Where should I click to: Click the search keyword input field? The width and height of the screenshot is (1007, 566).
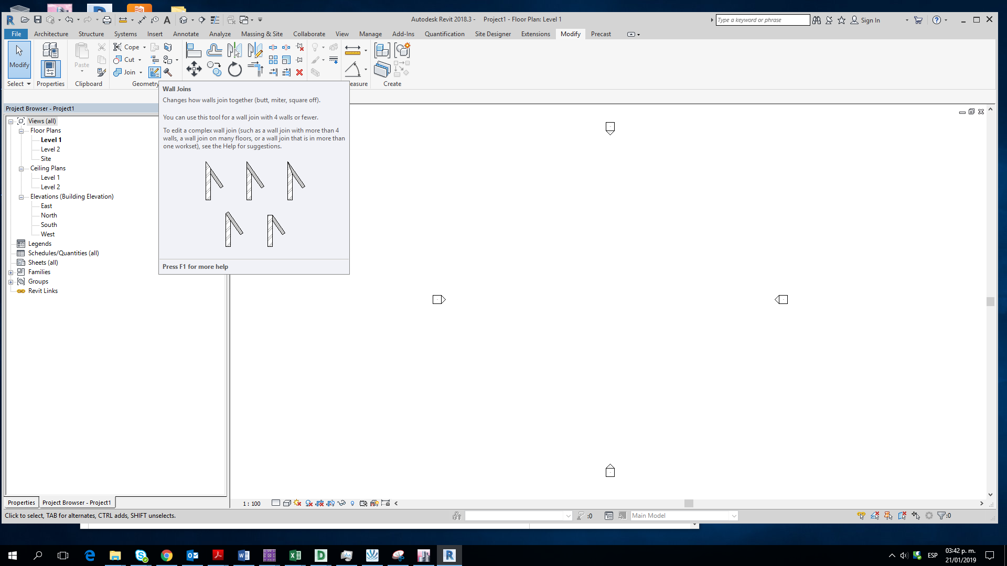(x=762, y=20)
